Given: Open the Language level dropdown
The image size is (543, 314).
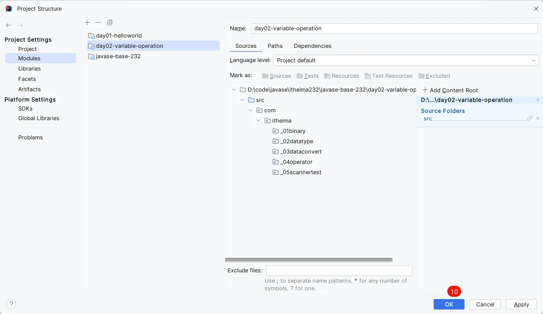Looking at the screenshot, I should 406,60.
